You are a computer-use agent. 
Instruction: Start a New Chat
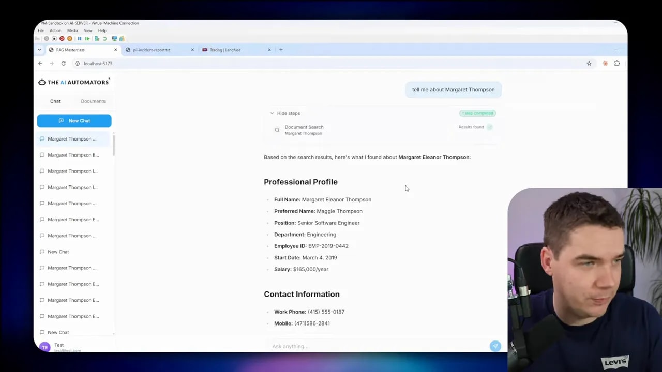pos(74,120)
